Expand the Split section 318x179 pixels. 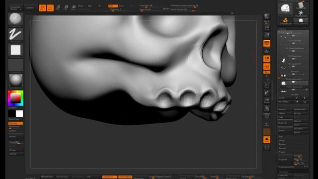pos(281,137)
